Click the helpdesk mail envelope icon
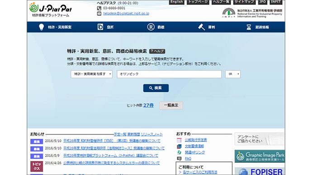The image size is (312, 175). [x=99, y=14]
